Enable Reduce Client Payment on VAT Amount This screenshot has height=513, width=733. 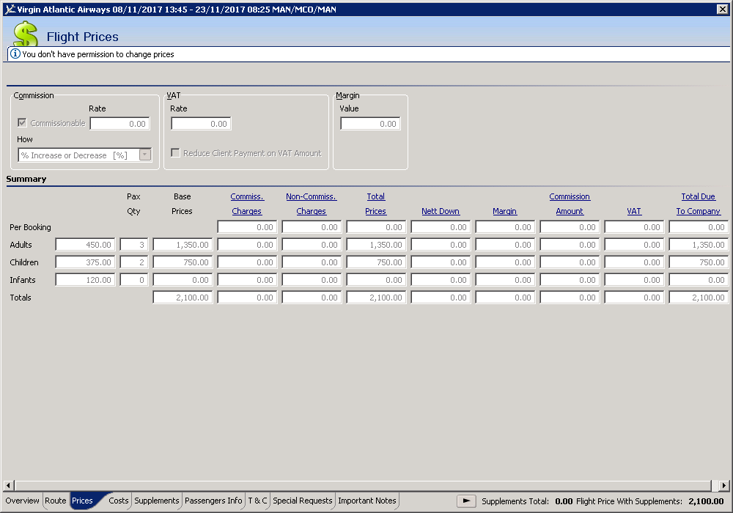pos(175,153)
